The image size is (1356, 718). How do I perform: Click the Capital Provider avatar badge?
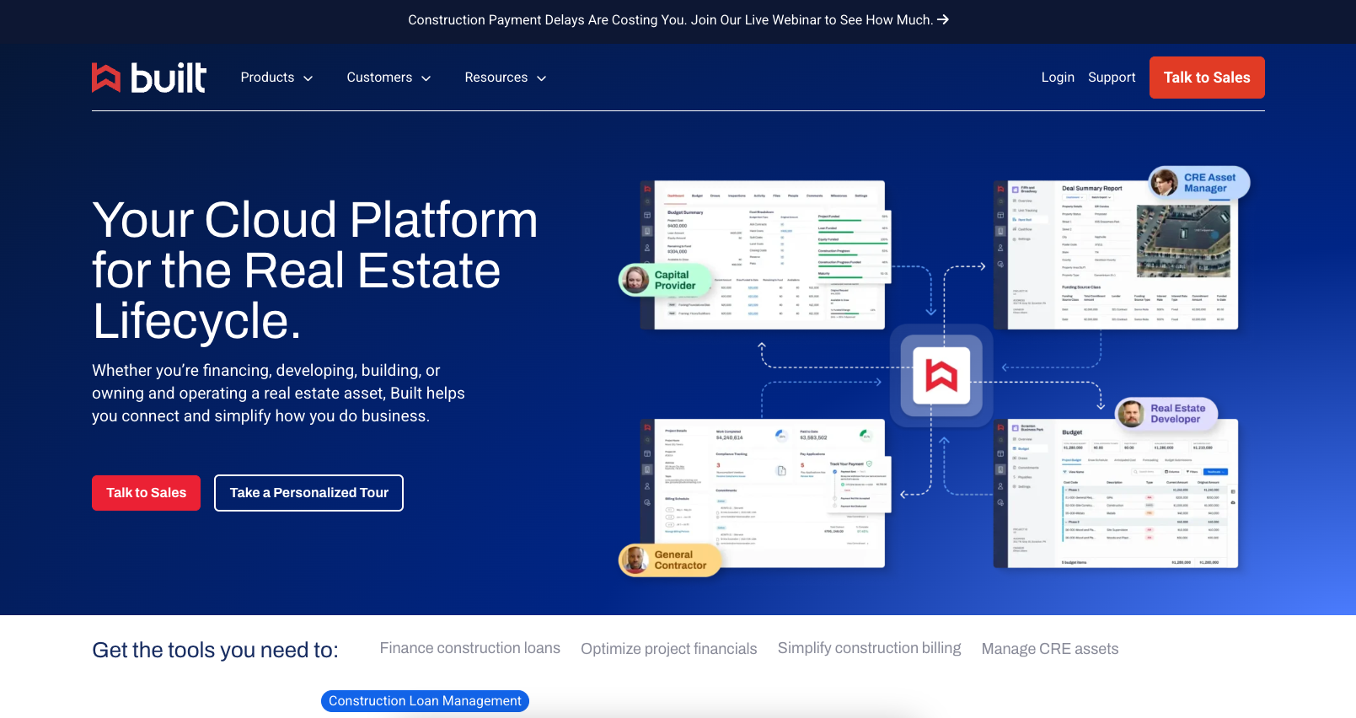coord(666,281)
